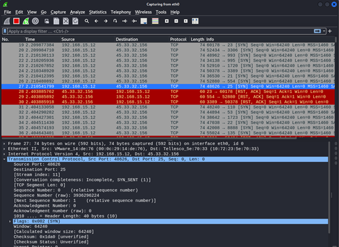Sort by the Length column header
This screenshot has width=339, height=247.
[197, 39]
